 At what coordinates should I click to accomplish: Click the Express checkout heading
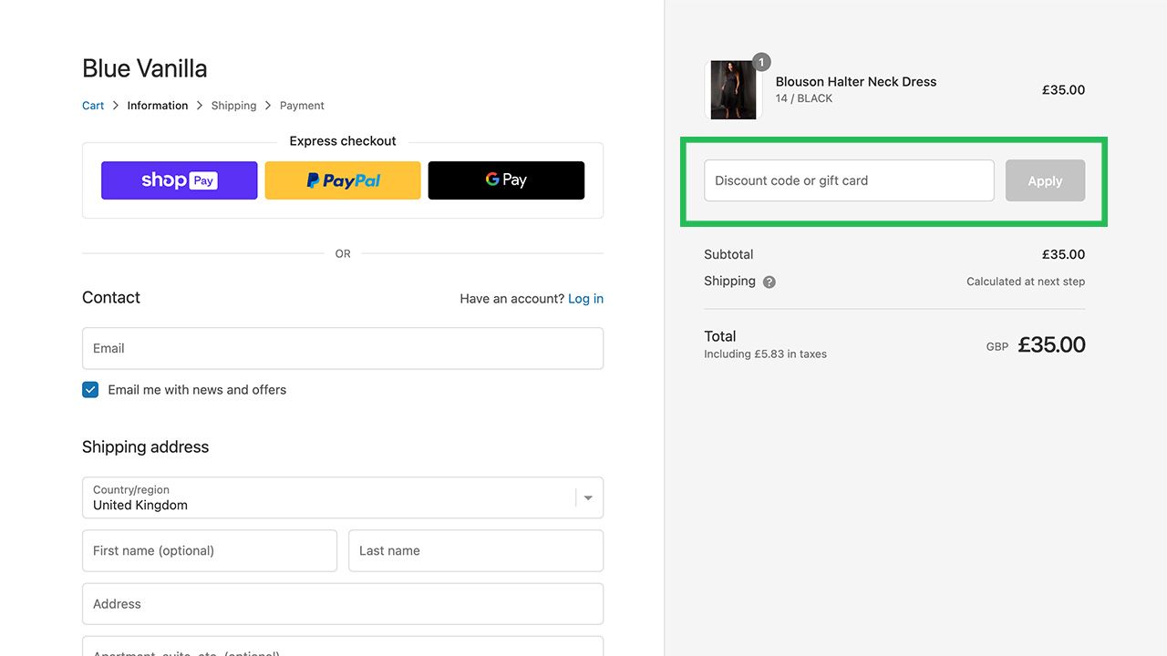343,141
